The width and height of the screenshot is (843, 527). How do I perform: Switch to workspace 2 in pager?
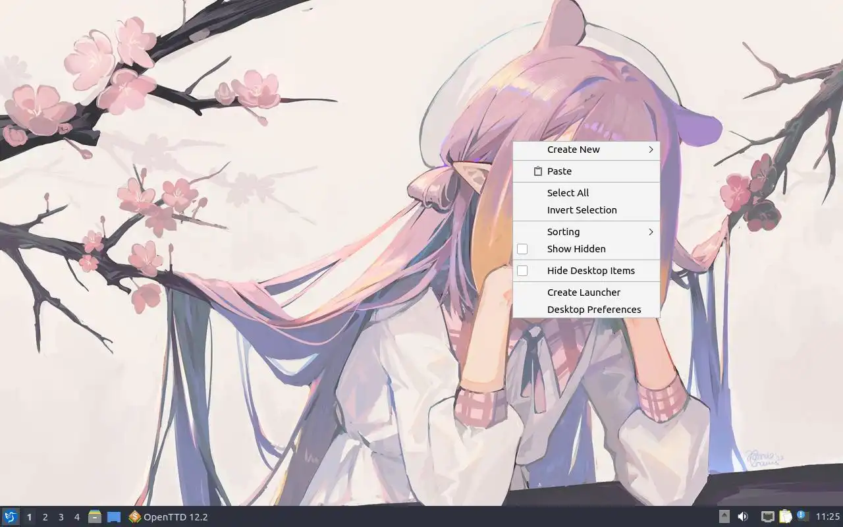coord(45,517)
